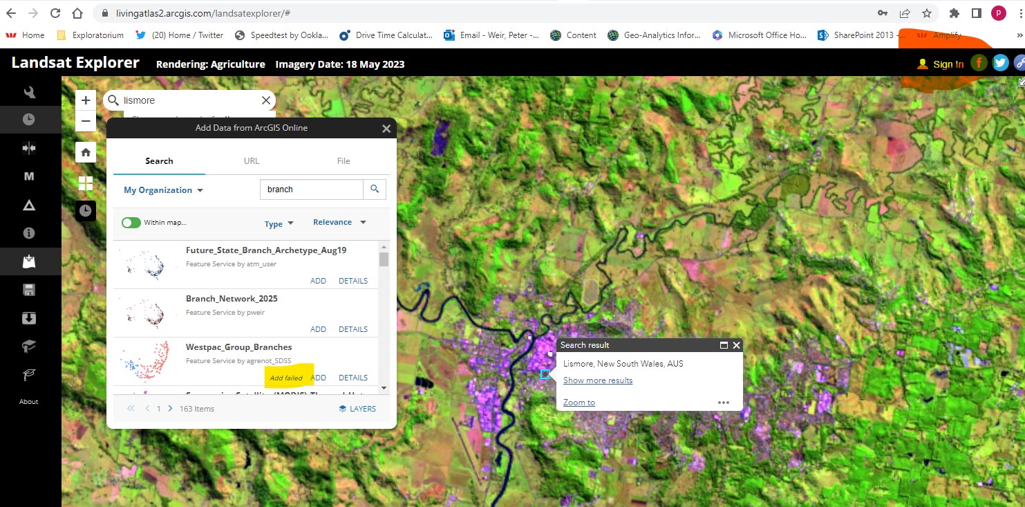Activate the change detection triangle tool

(x=28, y=205)
